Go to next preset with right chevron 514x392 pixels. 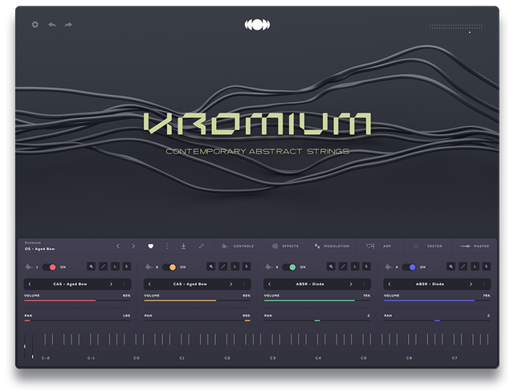tap(133, 246)
